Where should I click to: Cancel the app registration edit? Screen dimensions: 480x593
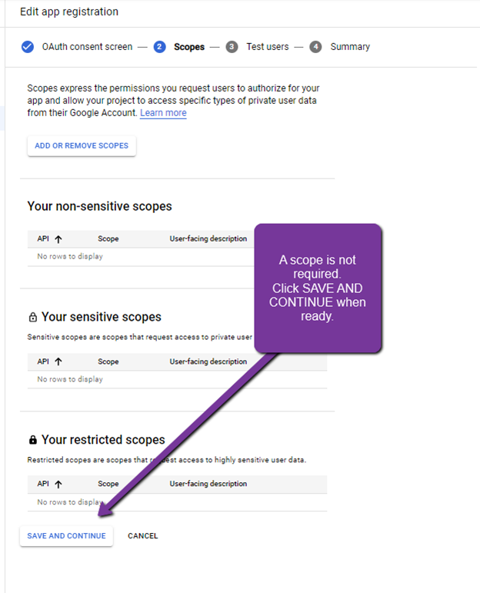point(142,536)
